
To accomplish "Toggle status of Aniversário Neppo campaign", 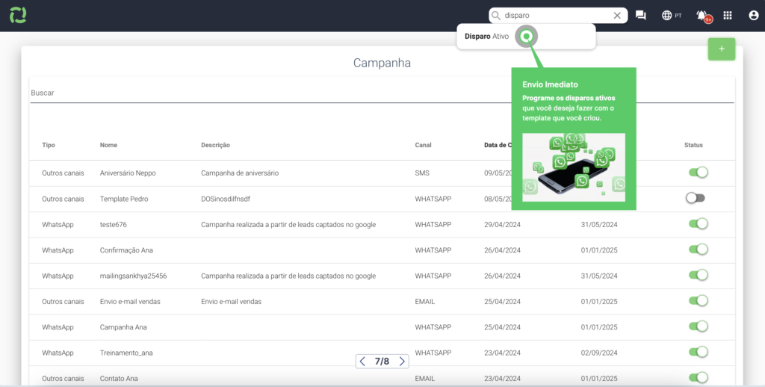I will point(697,173).
